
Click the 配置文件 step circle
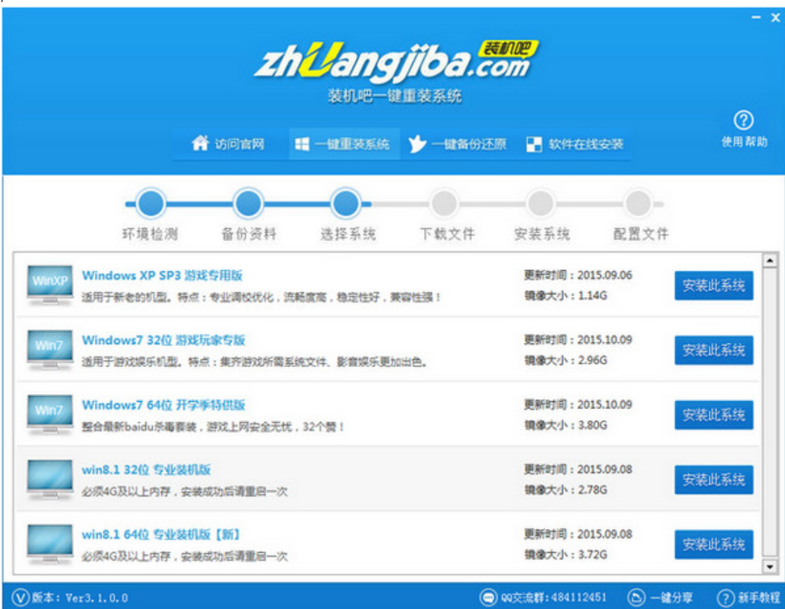[x=638, y=204]
